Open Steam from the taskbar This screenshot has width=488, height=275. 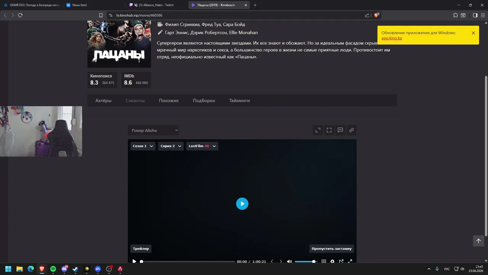75,269
